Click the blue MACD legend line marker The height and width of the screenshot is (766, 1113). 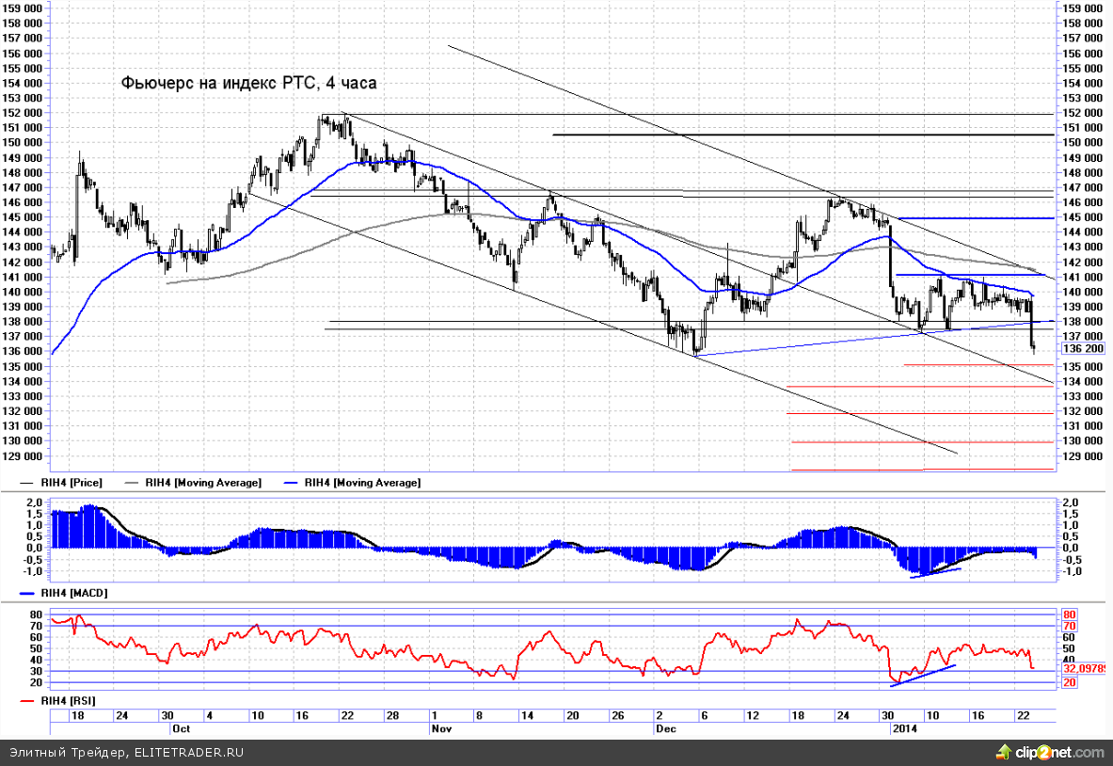26,595
